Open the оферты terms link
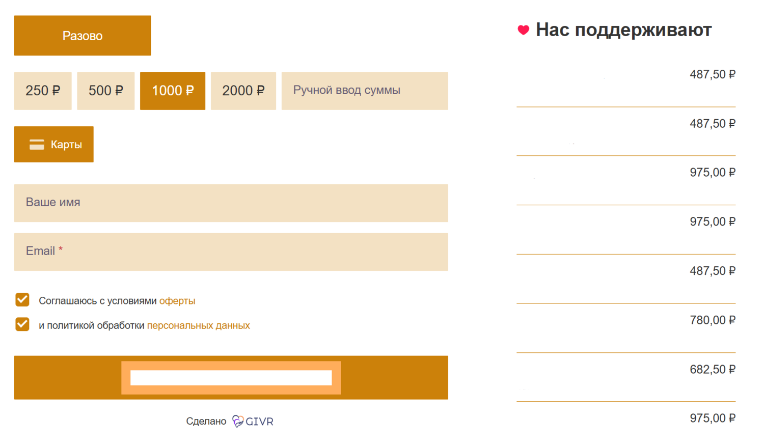The width and height of the screenshot is (764, 446). click(177, 301)
